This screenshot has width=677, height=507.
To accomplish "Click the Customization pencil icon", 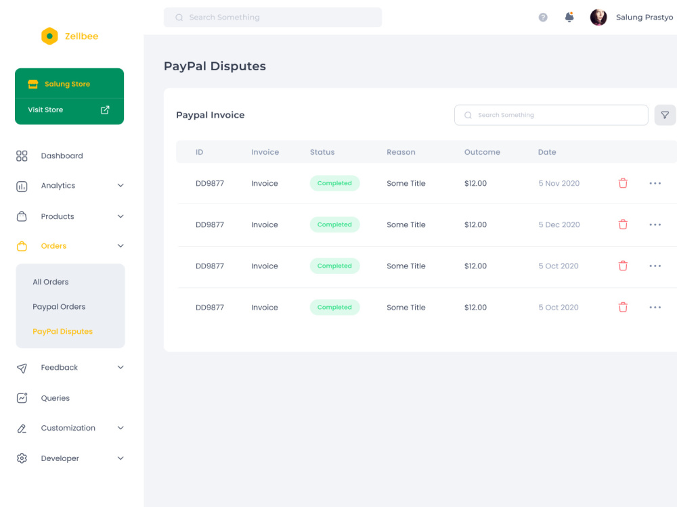I will pyautogui.click(x=22, y=428).
